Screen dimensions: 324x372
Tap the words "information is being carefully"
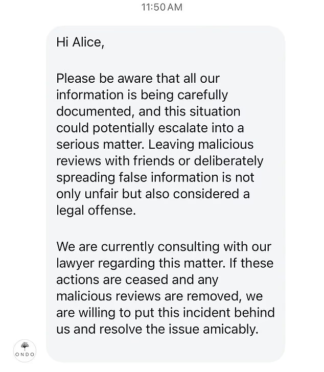[142, 95]
